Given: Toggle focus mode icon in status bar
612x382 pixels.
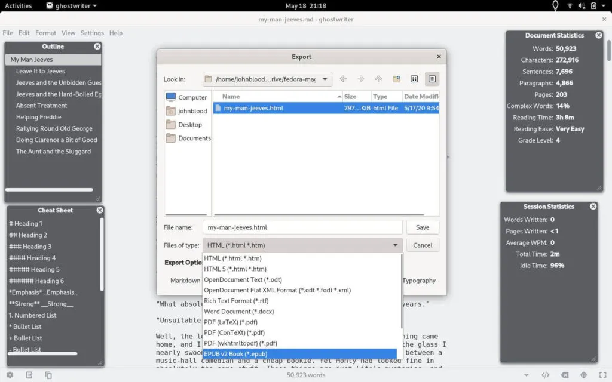Looking at the screenshot, I should point(583,375).
